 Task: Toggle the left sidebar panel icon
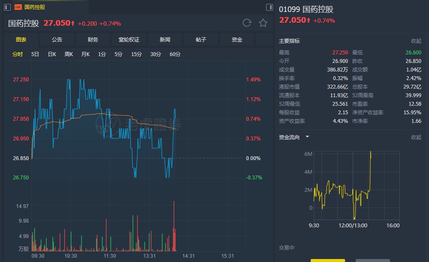[7, 7]
